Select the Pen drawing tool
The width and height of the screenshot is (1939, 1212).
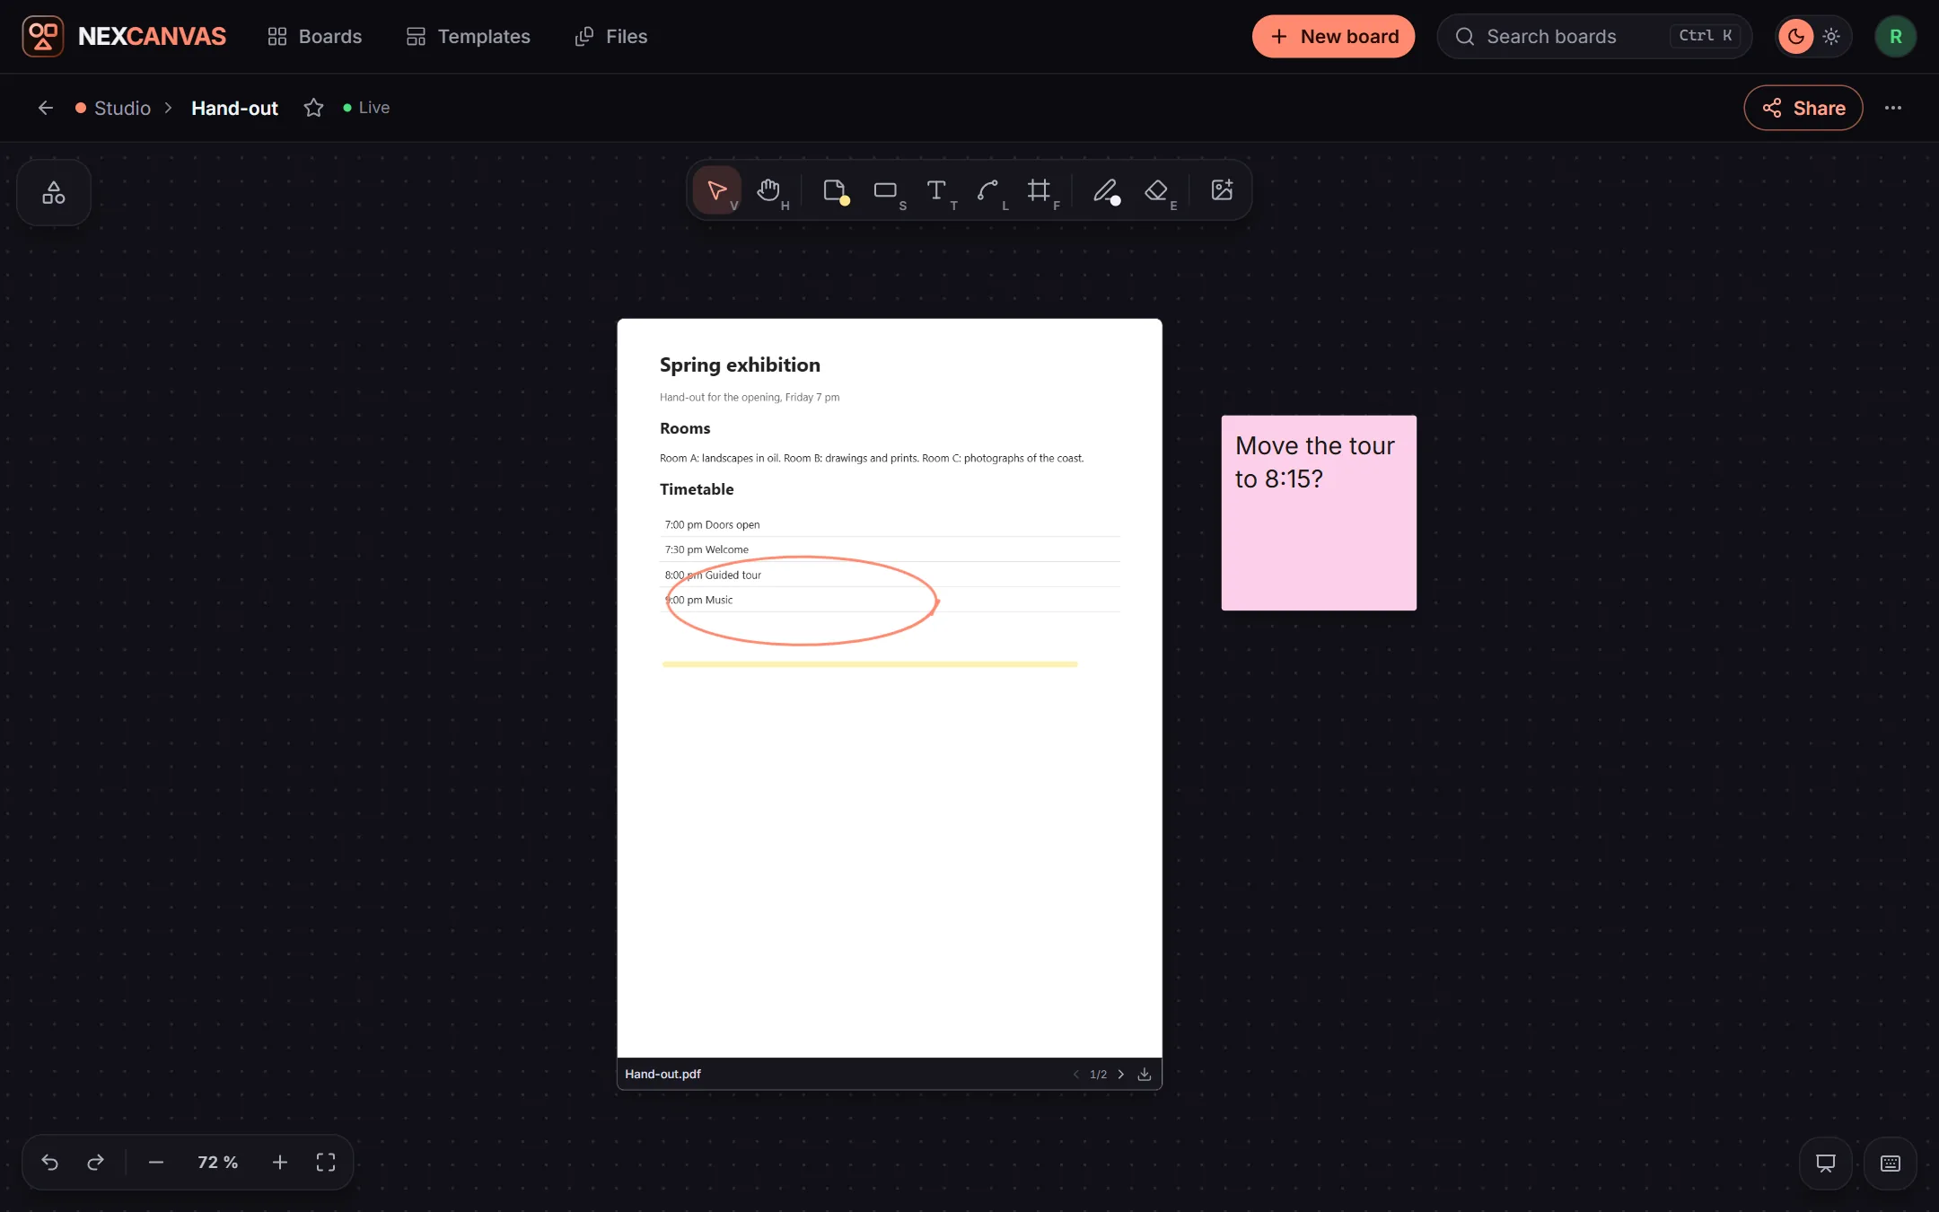tap(1105, 190)
